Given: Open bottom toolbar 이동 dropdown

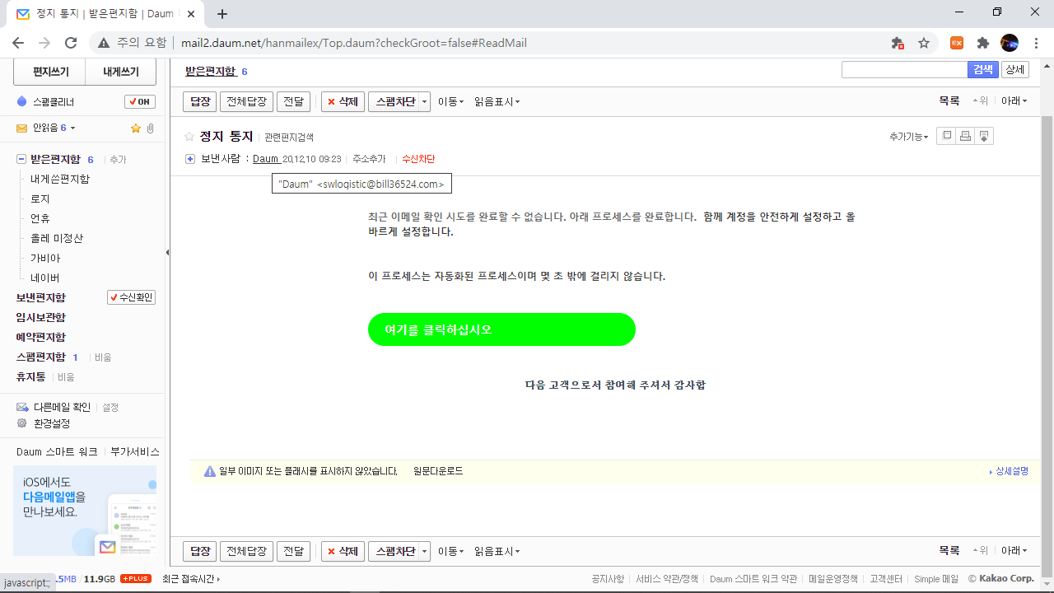Looking at the screenshot, I should pos(450,551).
